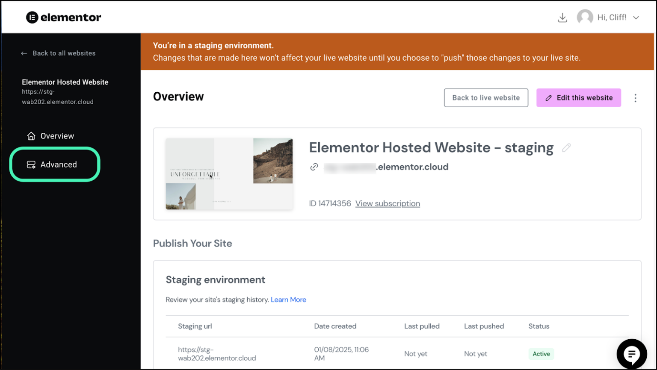Select Advanced from the sidebar menu
The height and width of the screenshot is (370, 657).
click(x=59, y=164)
